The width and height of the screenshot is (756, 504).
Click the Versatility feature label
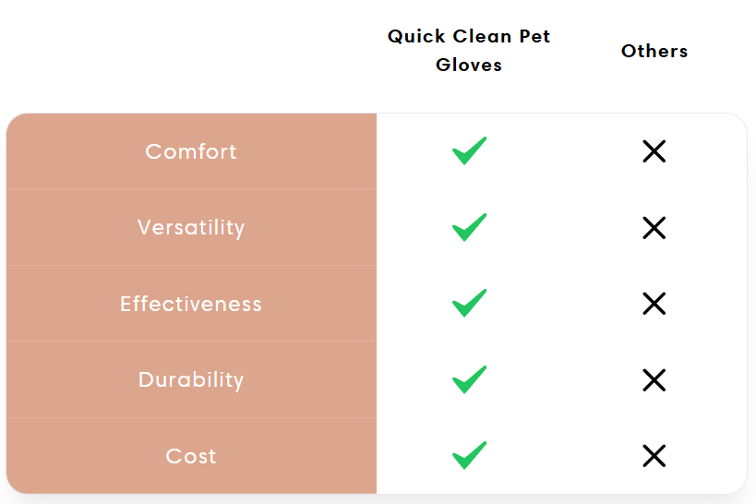191,227
